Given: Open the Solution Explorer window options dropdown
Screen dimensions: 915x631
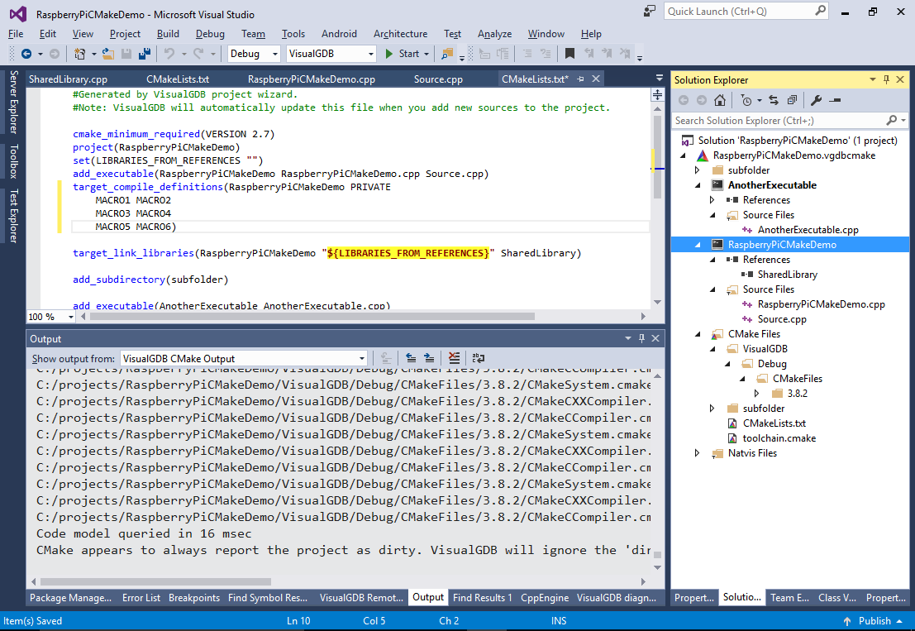Looking at the screenshot, I should coord(873,79).
